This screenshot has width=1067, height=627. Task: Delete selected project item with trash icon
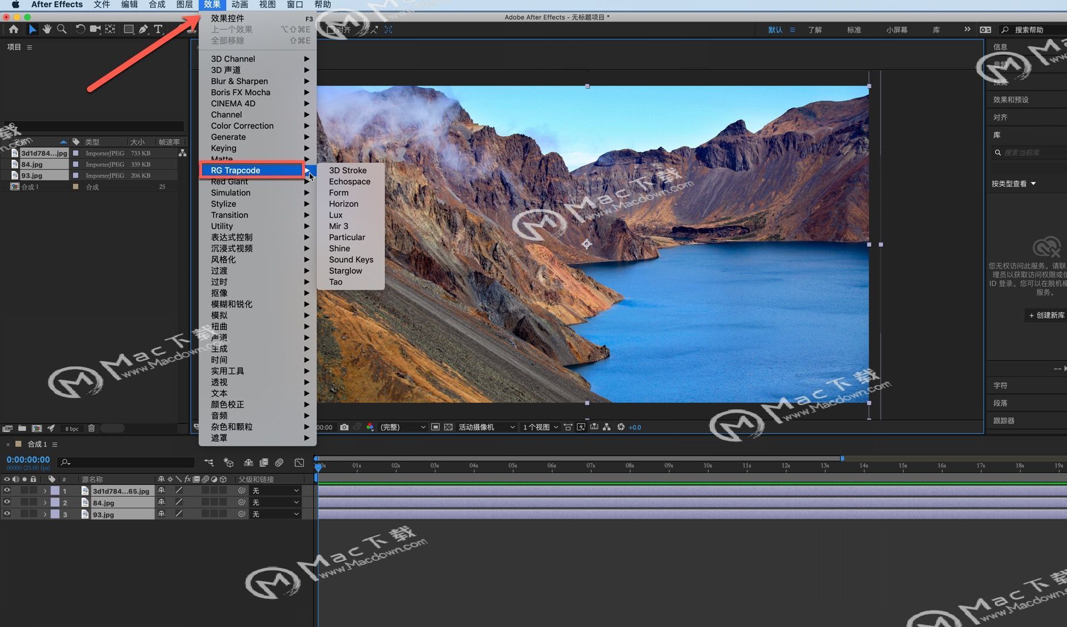92,429
